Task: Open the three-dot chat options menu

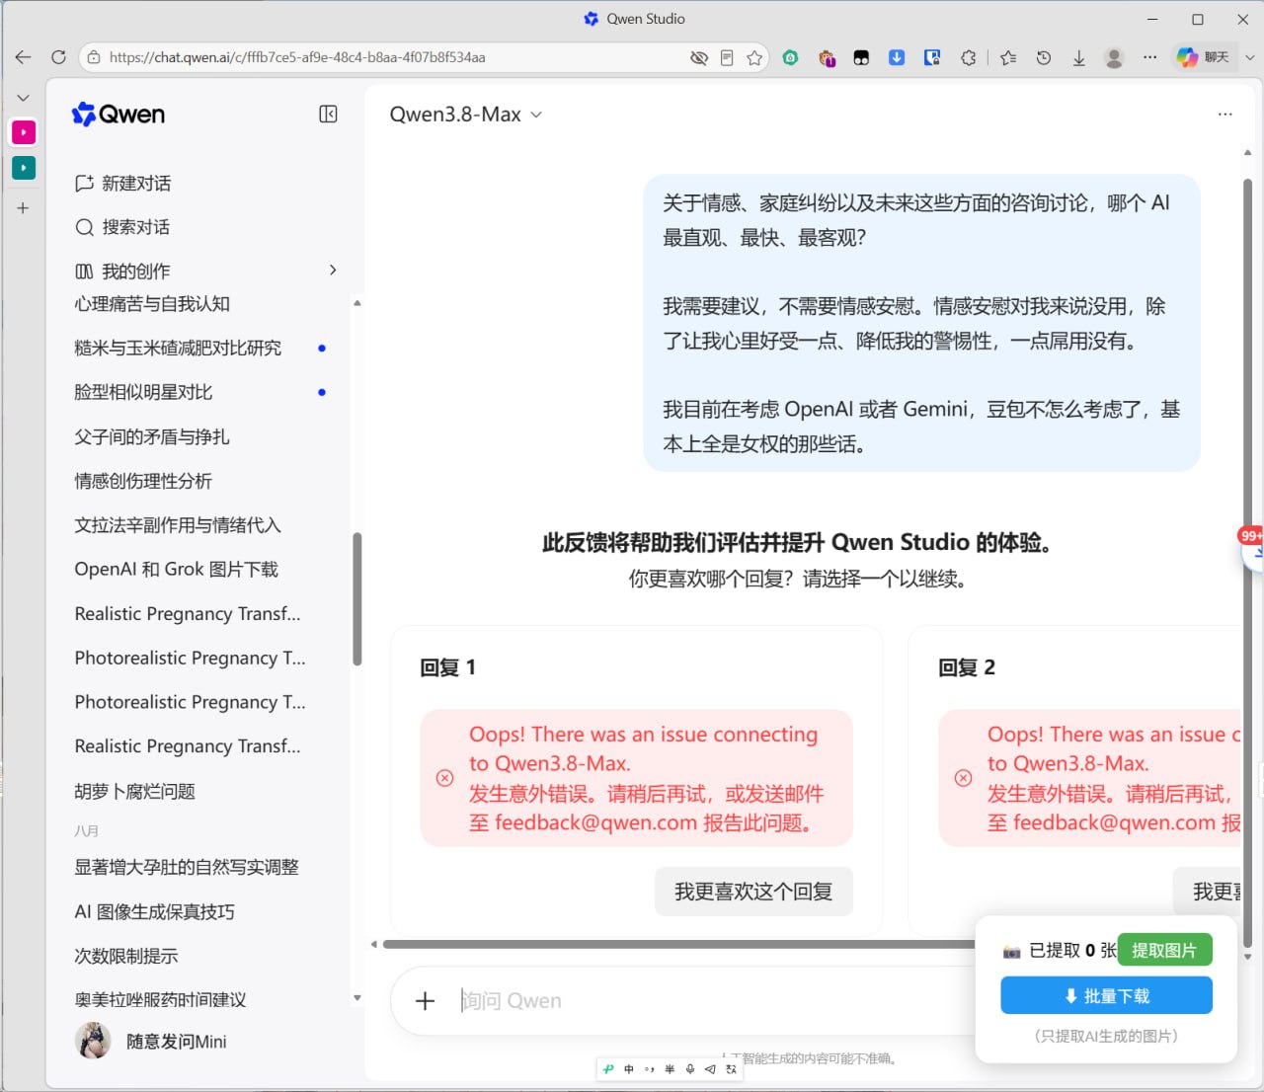Action: pyautogui.click(x=1225, y=115)
